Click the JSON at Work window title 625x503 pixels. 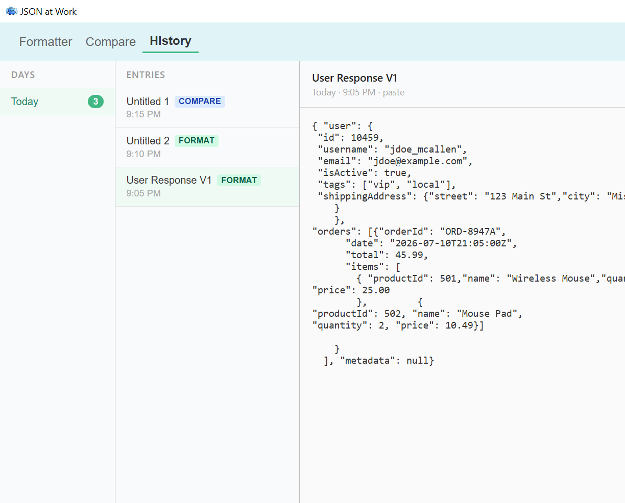(x=49, y=11)
